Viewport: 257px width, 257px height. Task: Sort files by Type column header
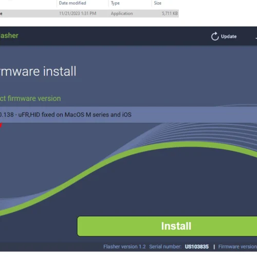tap(115, 3)
